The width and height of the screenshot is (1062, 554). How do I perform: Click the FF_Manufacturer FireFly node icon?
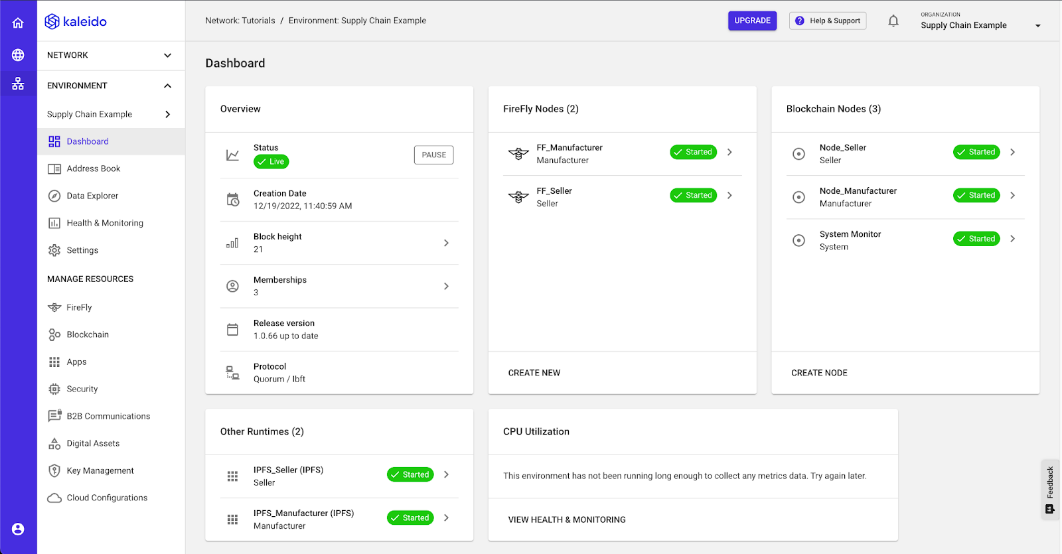click(x=518, y=153)
